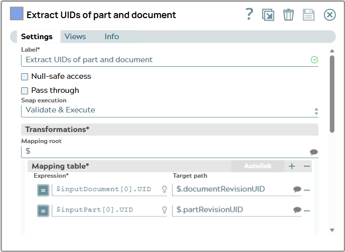Open the help question mark icon
Viewport: 345px width, 252px height.
tap(249, 14)
